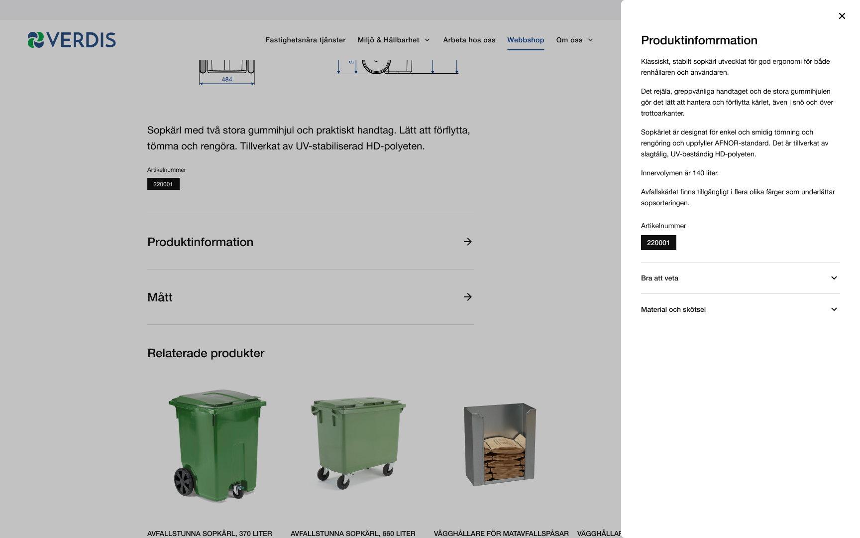The image size is (860, 538).
Task: Open the 660 liter four-wheel bin image
Action: [358, 443]
